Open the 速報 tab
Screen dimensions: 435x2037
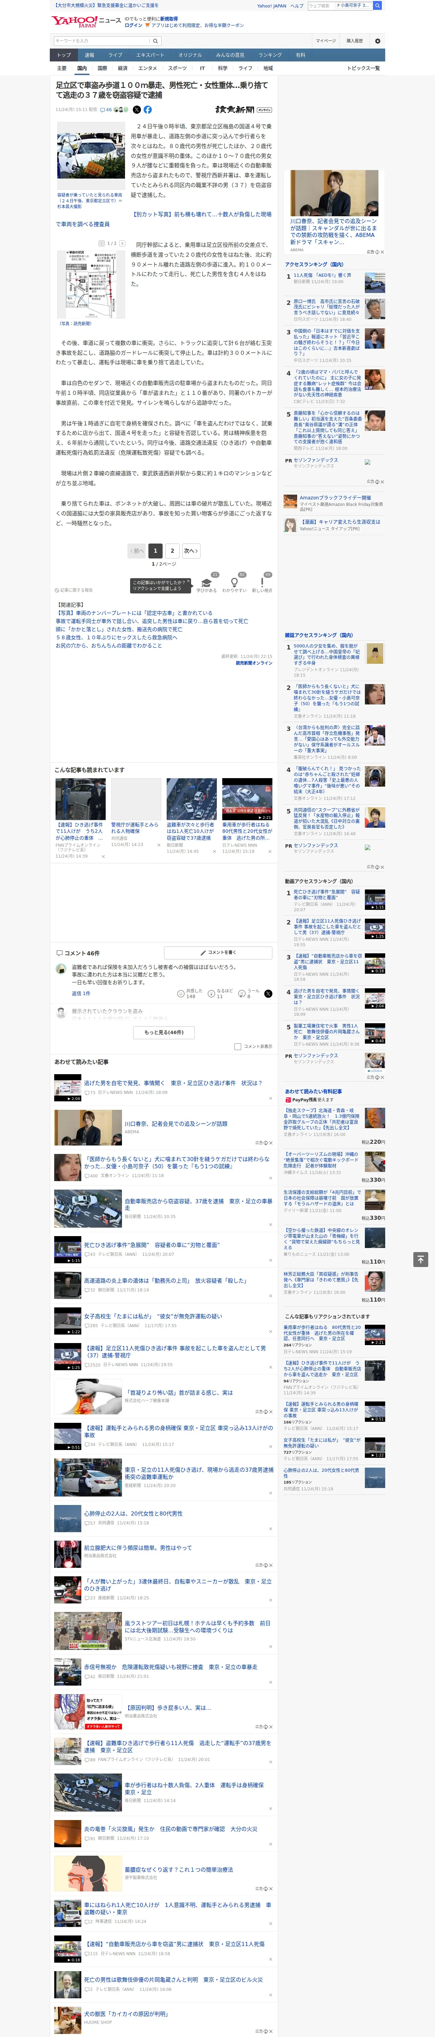[x=89, y=55]
